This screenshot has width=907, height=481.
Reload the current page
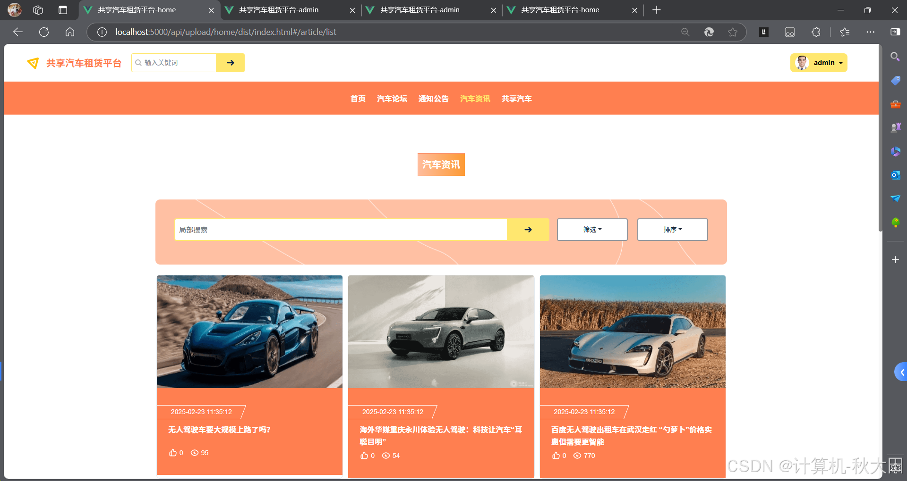[44, 32]
